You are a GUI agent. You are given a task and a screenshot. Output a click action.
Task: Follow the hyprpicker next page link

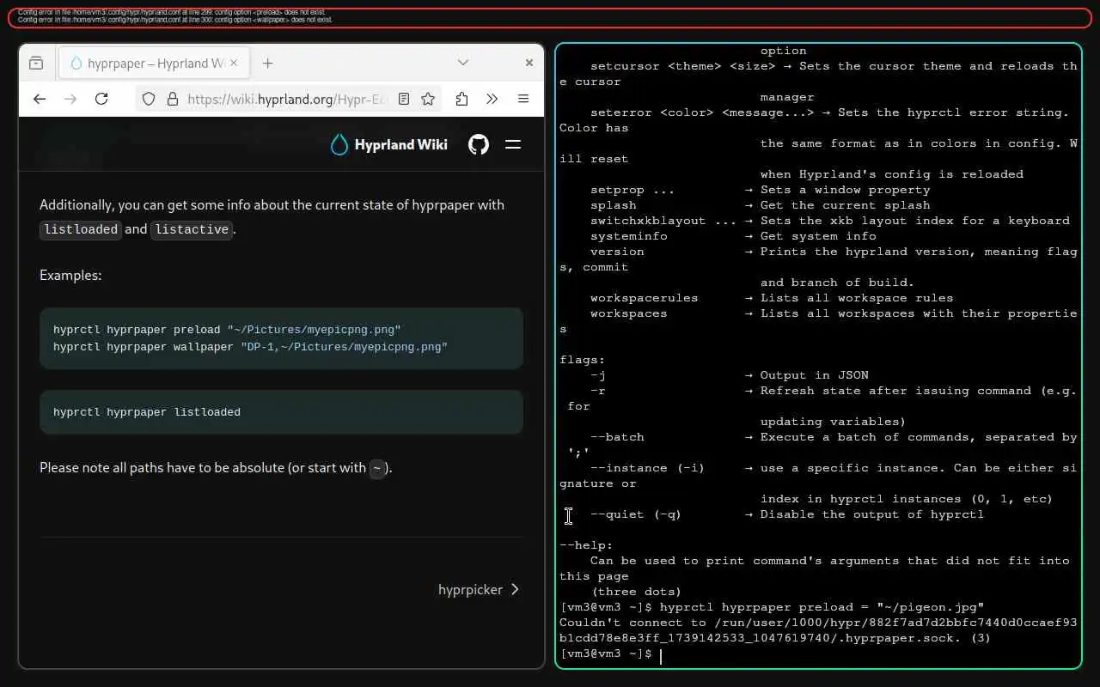tap(479, 589)
